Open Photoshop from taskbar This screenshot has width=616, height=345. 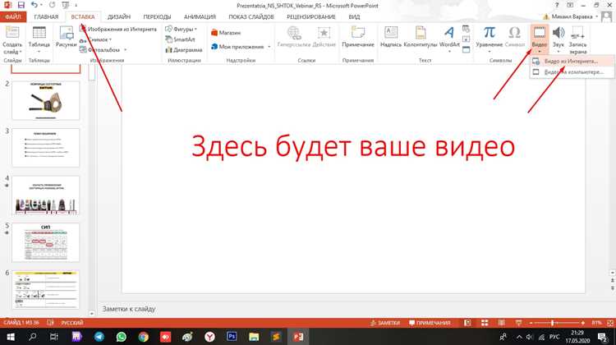tap(232, 337)
